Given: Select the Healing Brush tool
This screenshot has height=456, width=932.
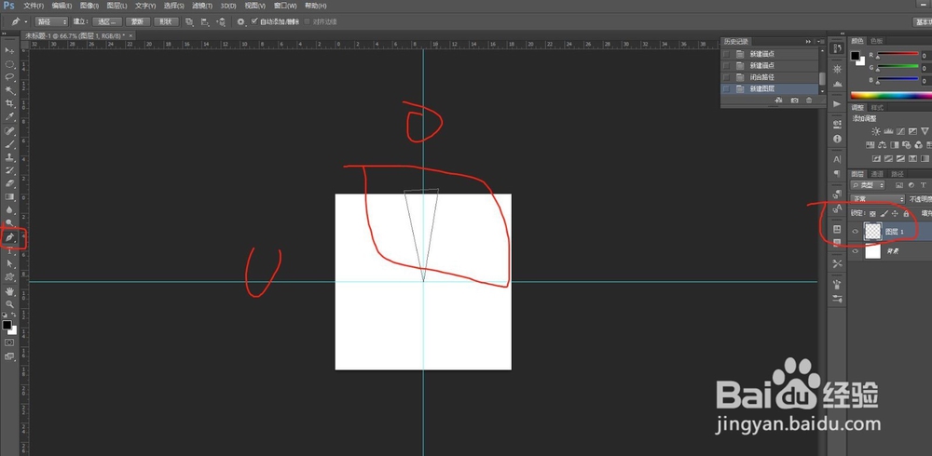Looking at the screenshot, I should pos(9,130).
